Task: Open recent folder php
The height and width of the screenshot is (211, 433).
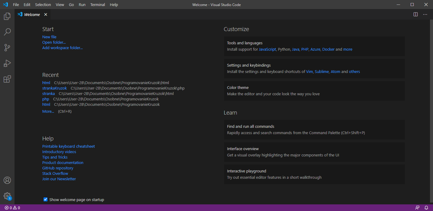Action: coord(46,99)
